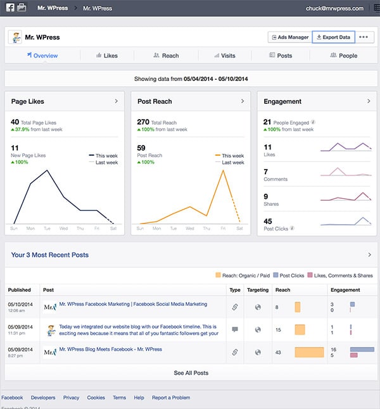
Task: Open the briefcase business icon in header
Action: [x=22, y=8]
